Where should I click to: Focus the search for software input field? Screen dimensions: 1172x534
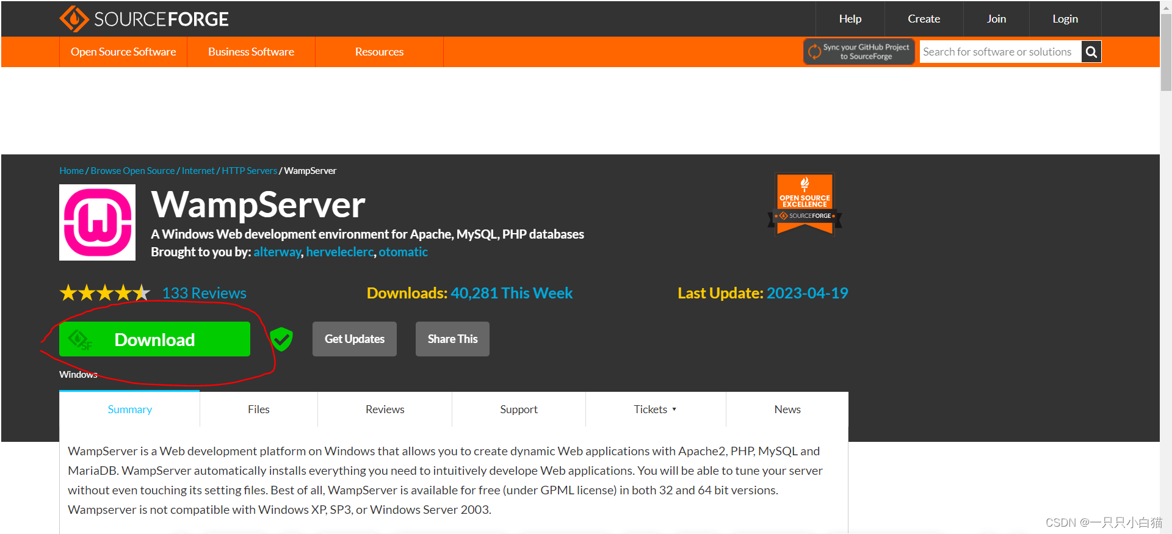[x=1000, y=52]
